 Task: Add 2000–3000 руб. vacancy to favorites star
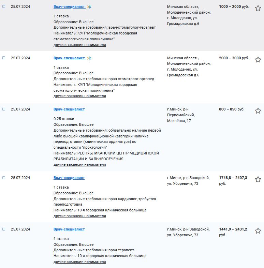tap(258, 59)
